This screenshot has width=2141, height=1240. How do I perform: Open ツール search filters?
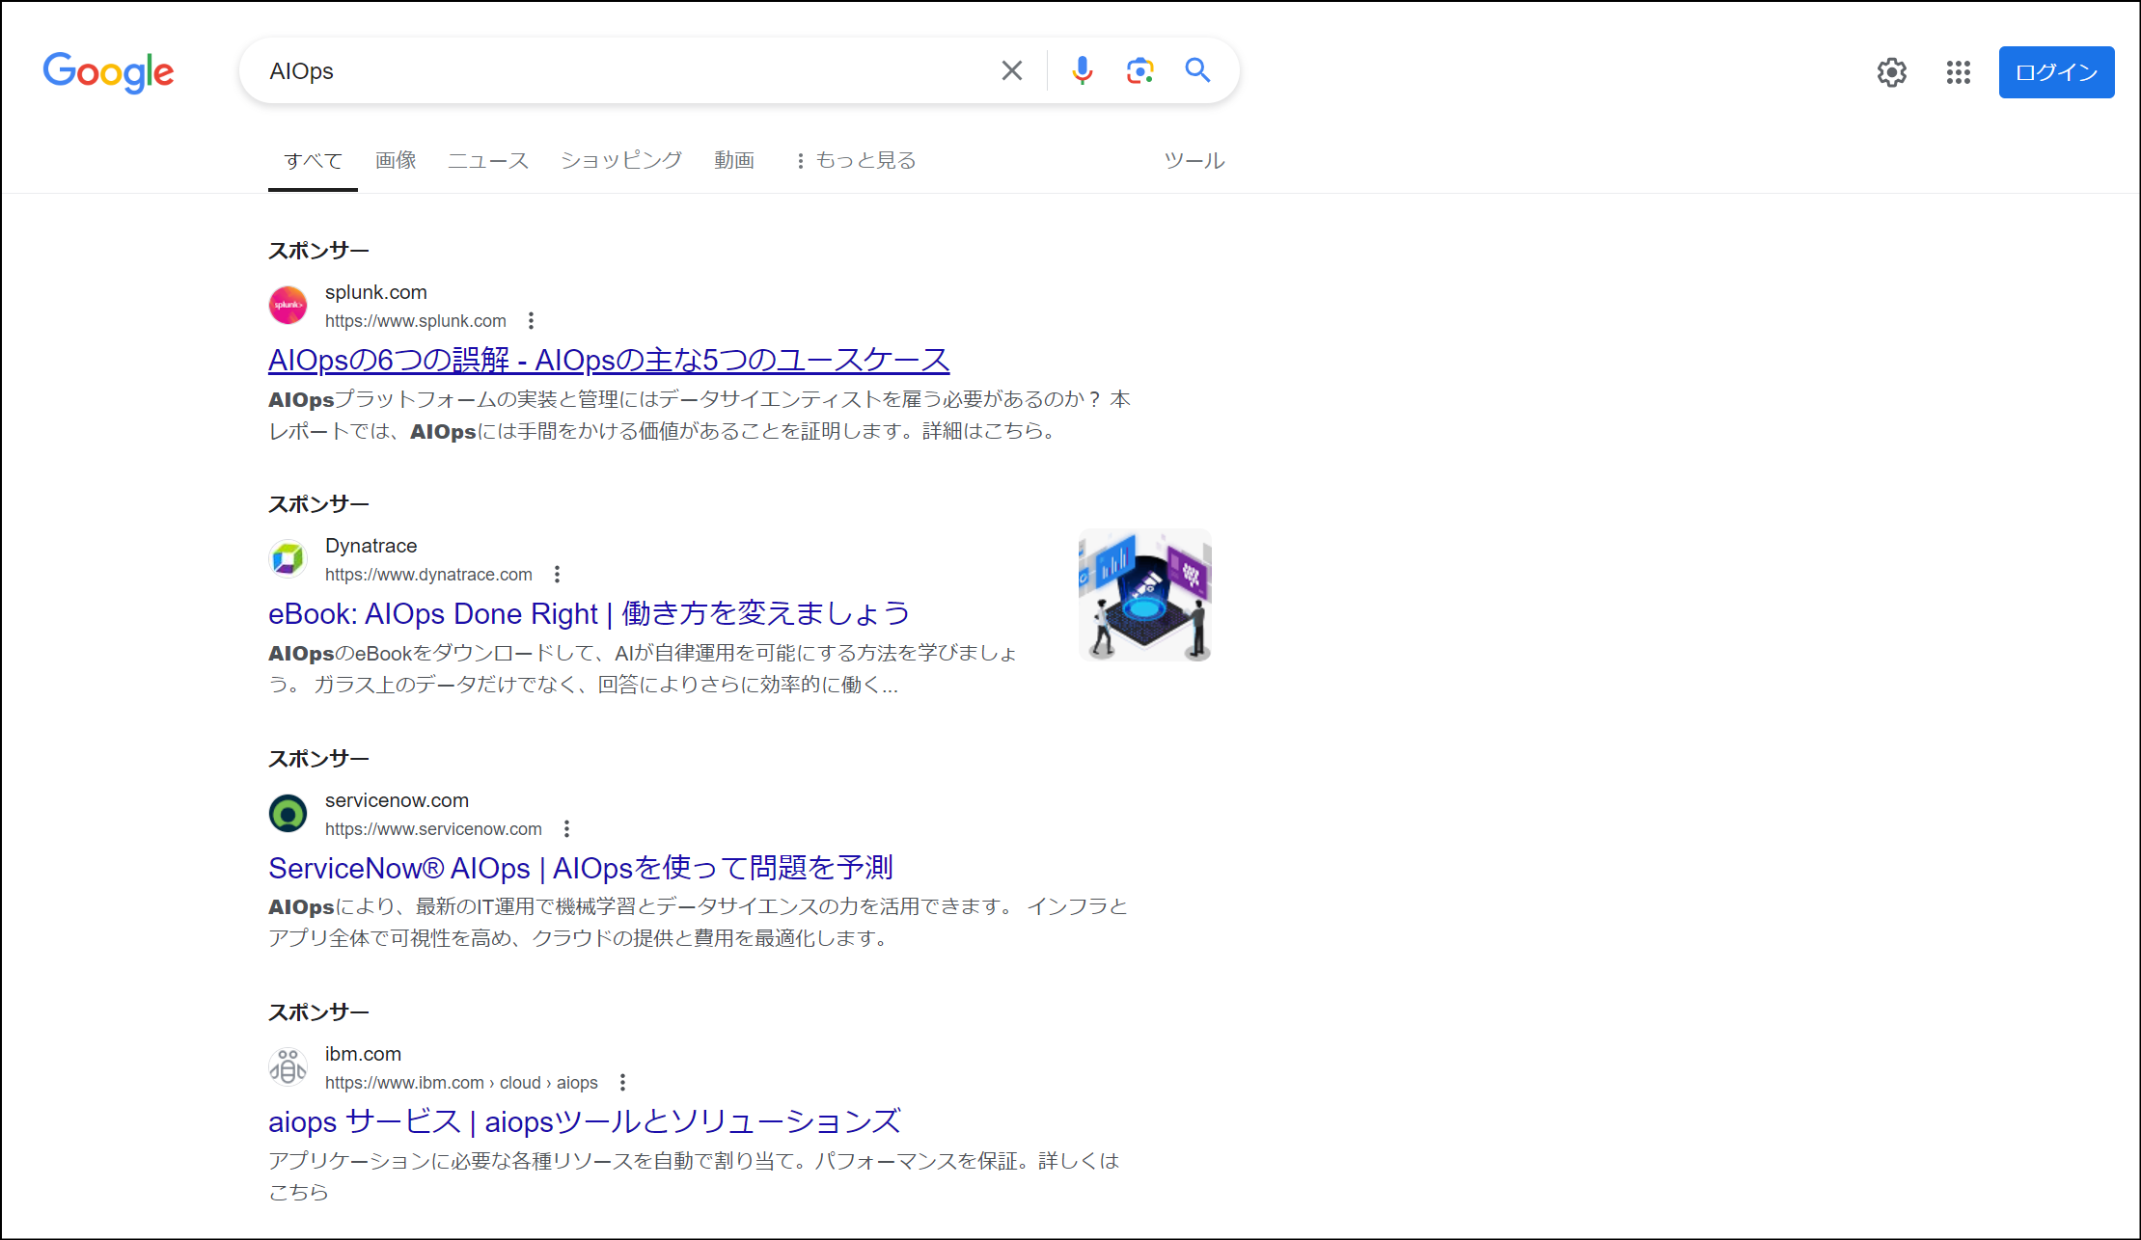[1194, 160]
